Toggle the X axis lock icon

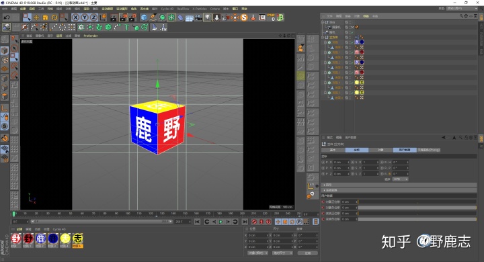click(x=75, y=17)
